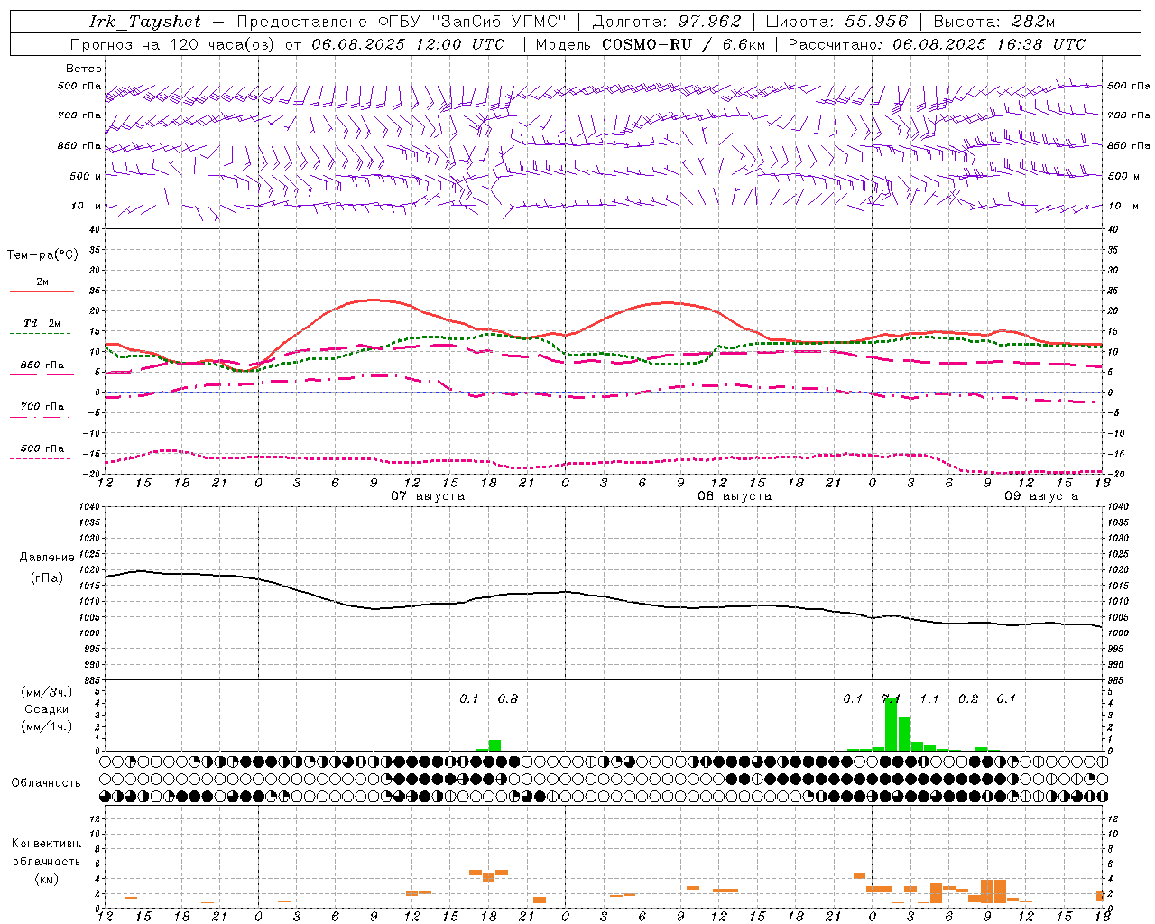Click the longitude value Долгота: 97.962
1155x924 pixels.
click(x=666, y=22)
